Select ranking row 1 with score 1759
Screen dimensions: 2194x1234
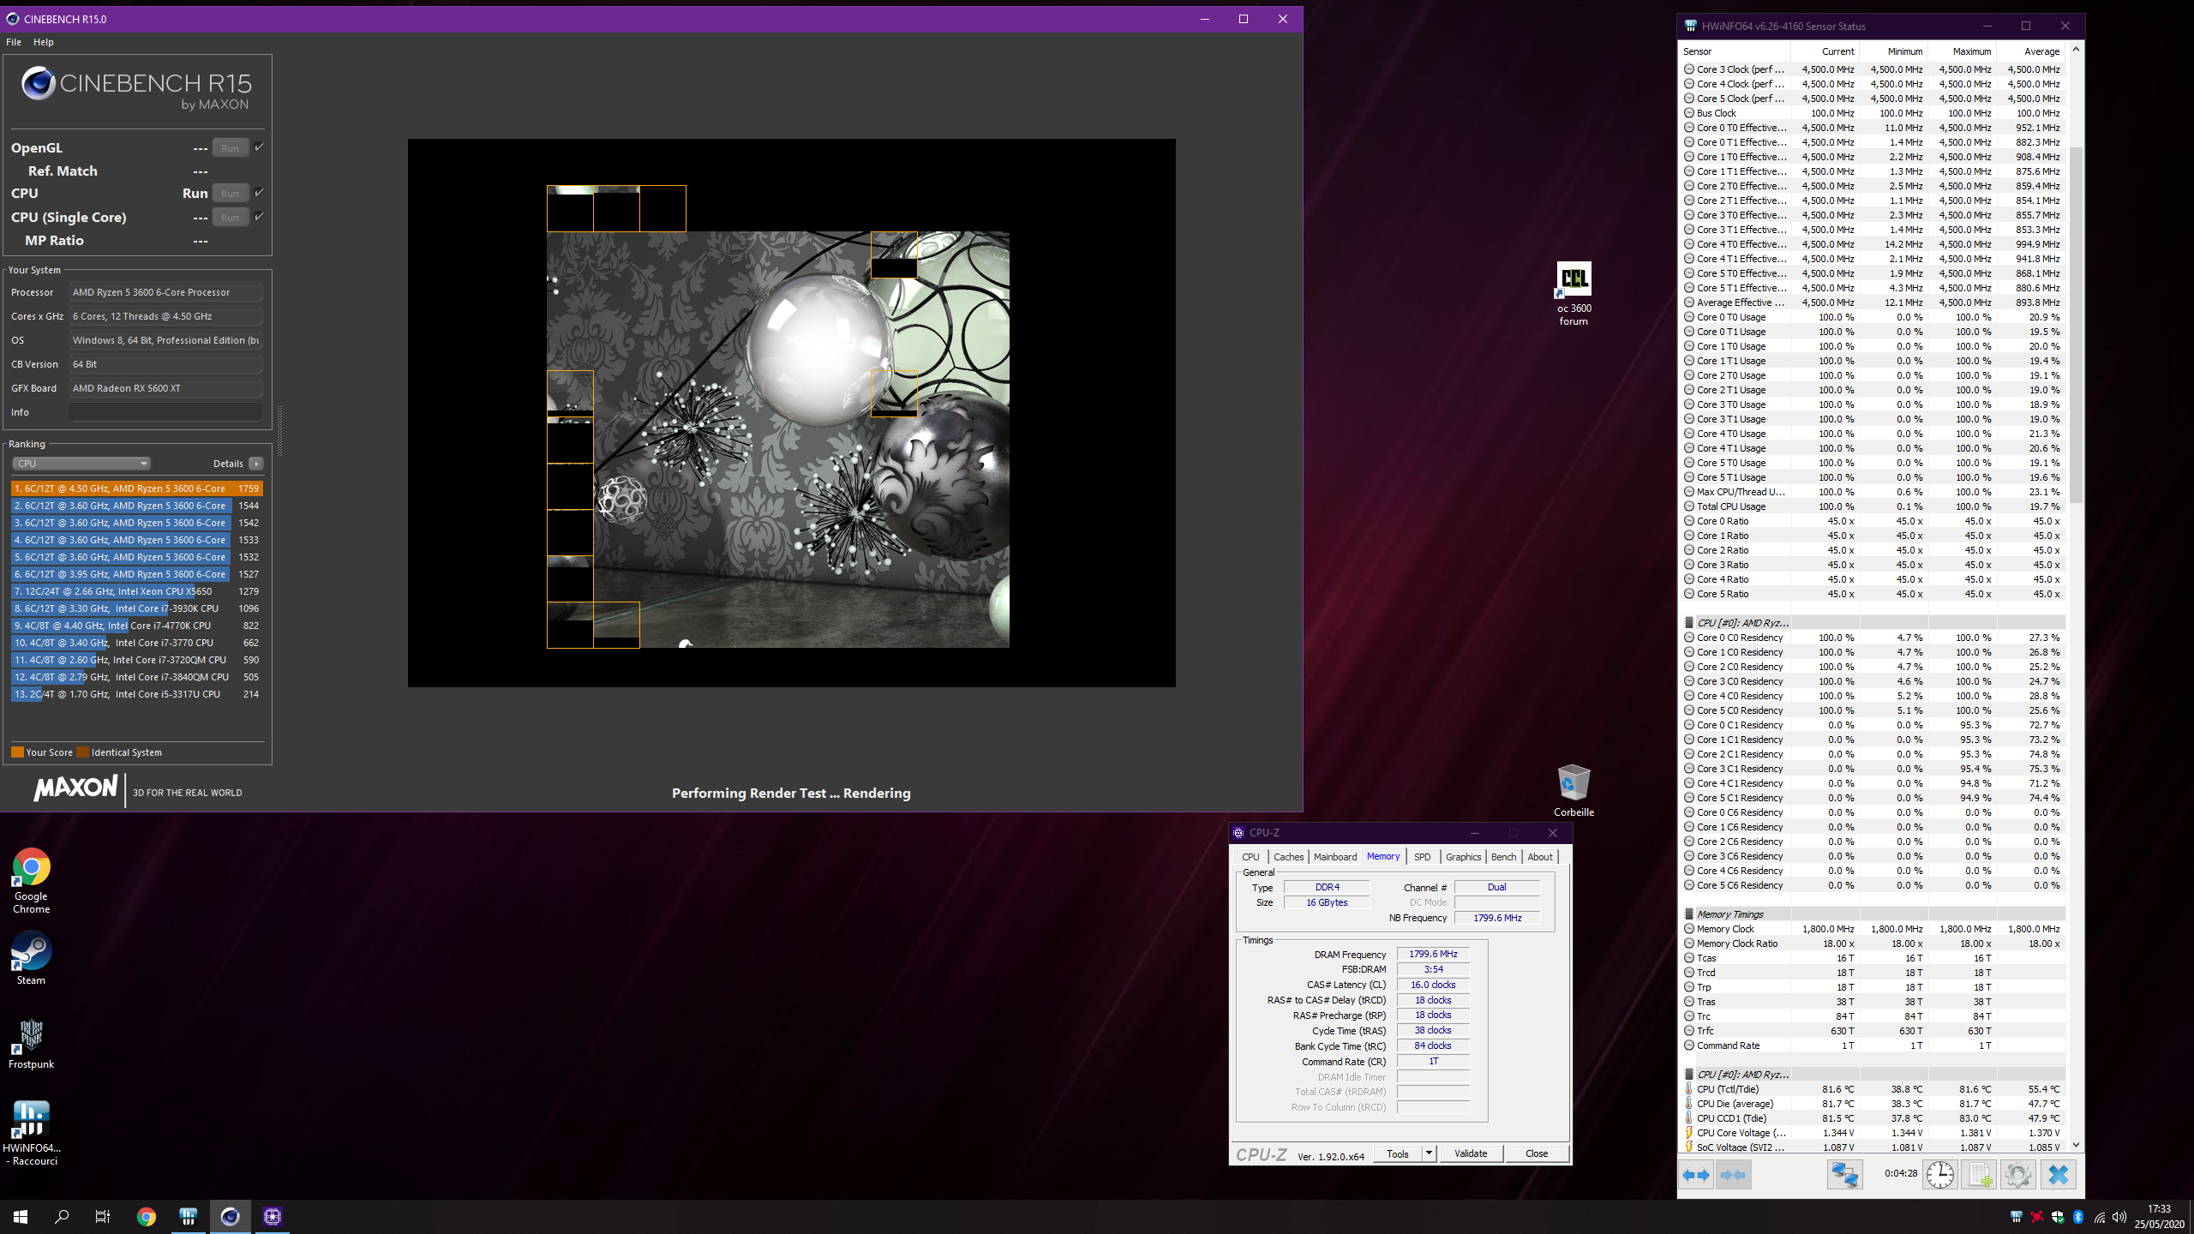pyautogui.click(x=136, y=488)
